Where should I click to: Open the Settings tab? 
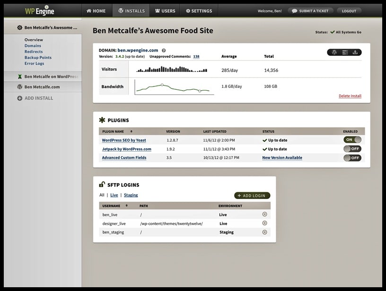(199, 11)
